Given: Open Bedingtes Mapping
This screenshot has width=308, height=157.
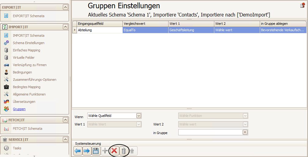Looking at the screenshot, I should 27,87.
